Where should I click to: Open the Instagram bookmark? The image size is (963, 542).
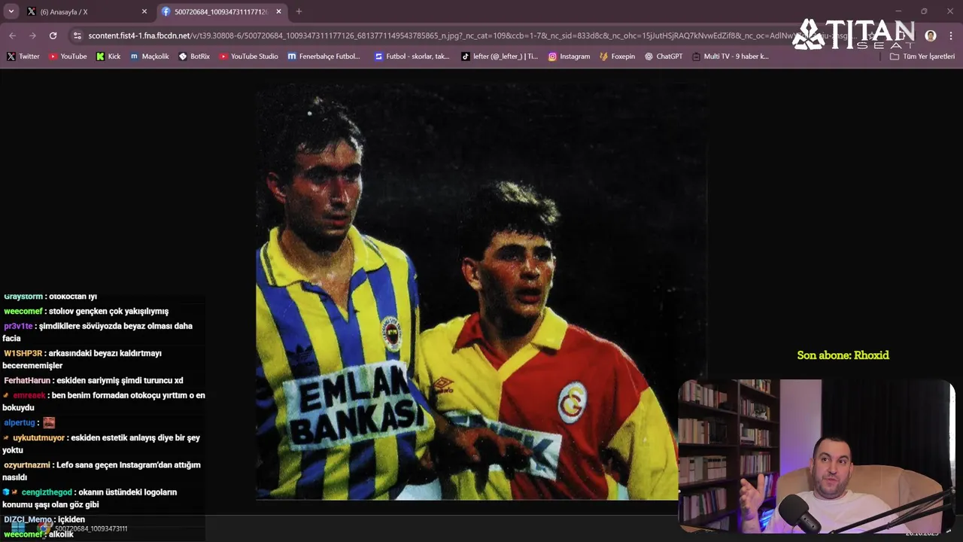coord(569,56)
